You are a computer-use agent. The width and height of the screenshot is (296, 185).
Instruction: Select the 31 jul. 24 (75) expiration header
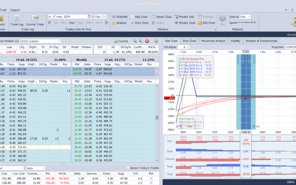click(x=115, y=60)
